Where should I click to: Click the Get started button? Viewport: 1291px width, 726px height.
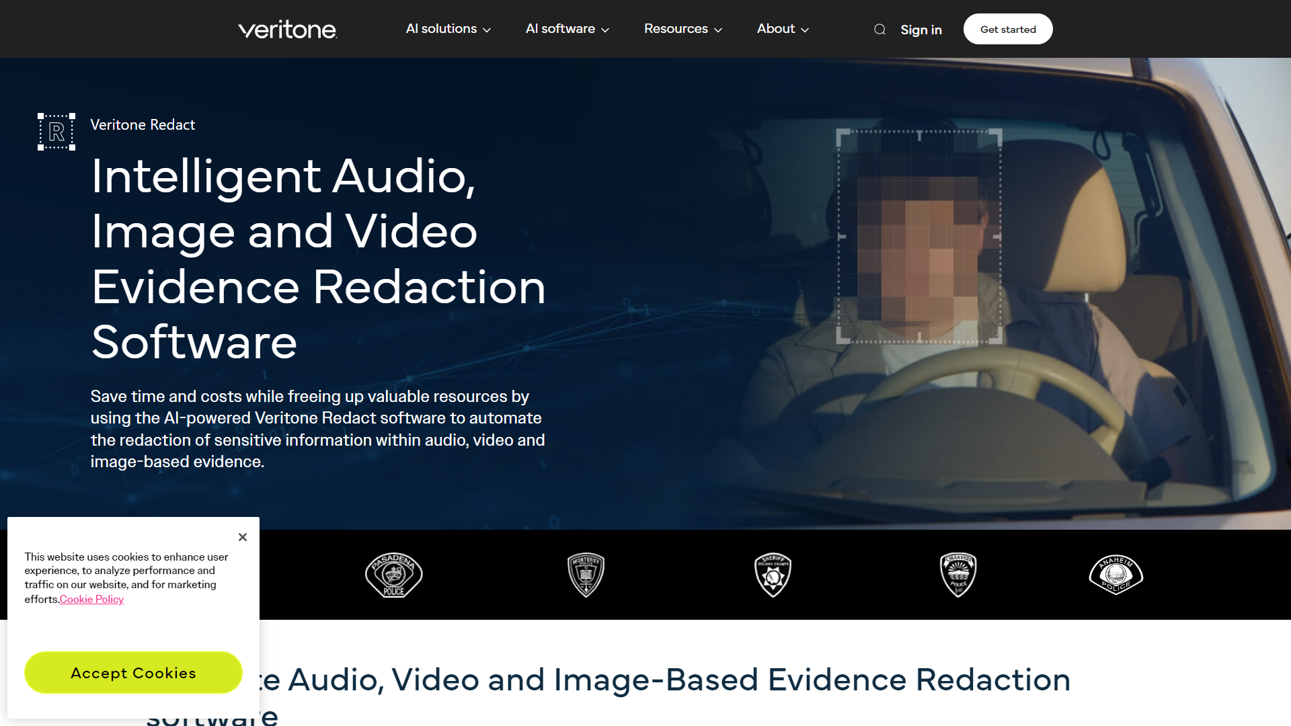coord(1007,29)
